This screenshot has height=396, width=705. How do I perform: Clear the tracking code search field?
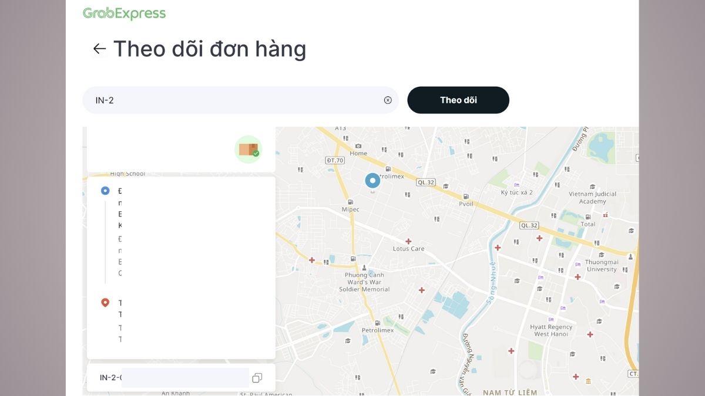[x=388, y=100]
